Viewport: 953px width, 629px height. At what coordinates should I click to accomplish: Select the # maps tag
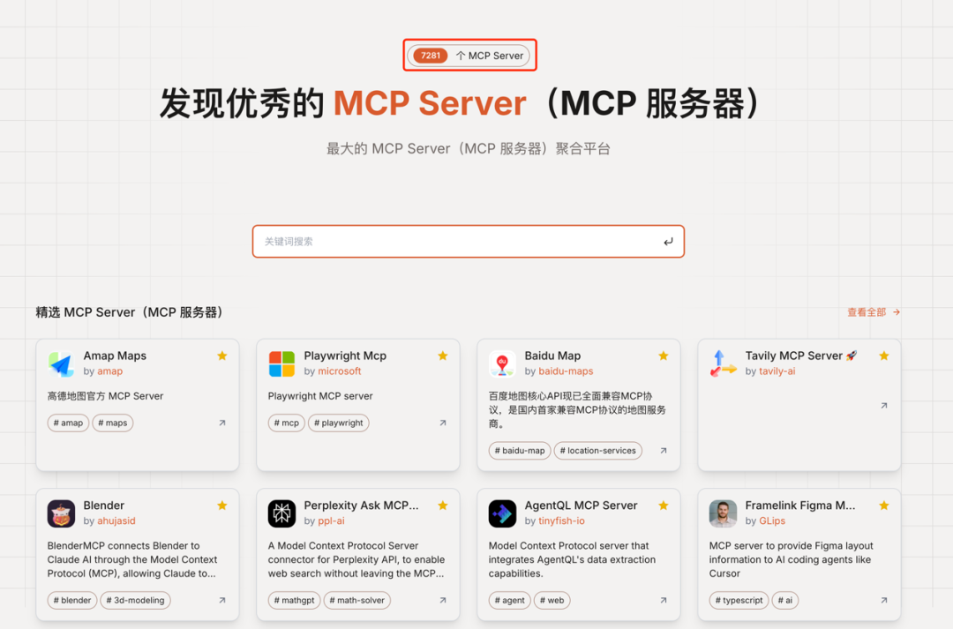pyautogui.click(x=113, y=423)
